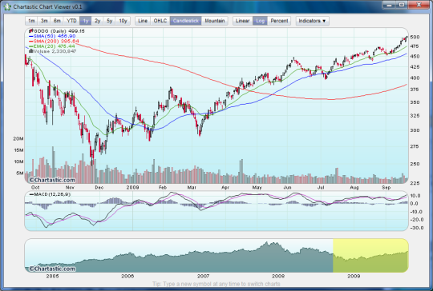Set scale to Linear
The image size is (433, 291).
[x=243, y=21]
